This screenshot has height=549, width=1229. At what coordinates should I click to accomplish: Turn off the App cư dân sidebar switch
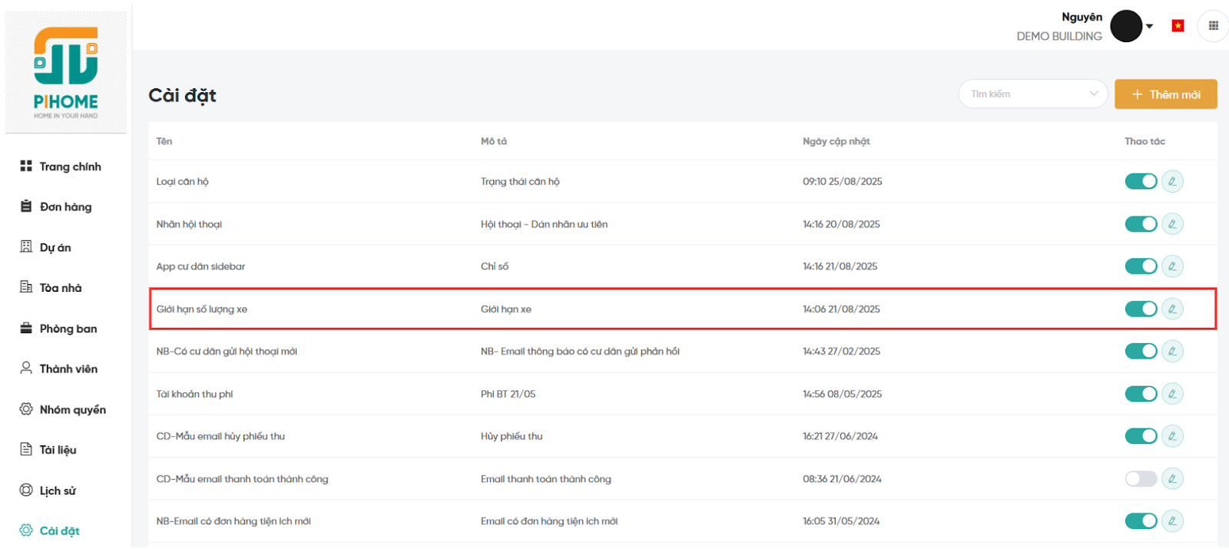tap(1141, 266)
